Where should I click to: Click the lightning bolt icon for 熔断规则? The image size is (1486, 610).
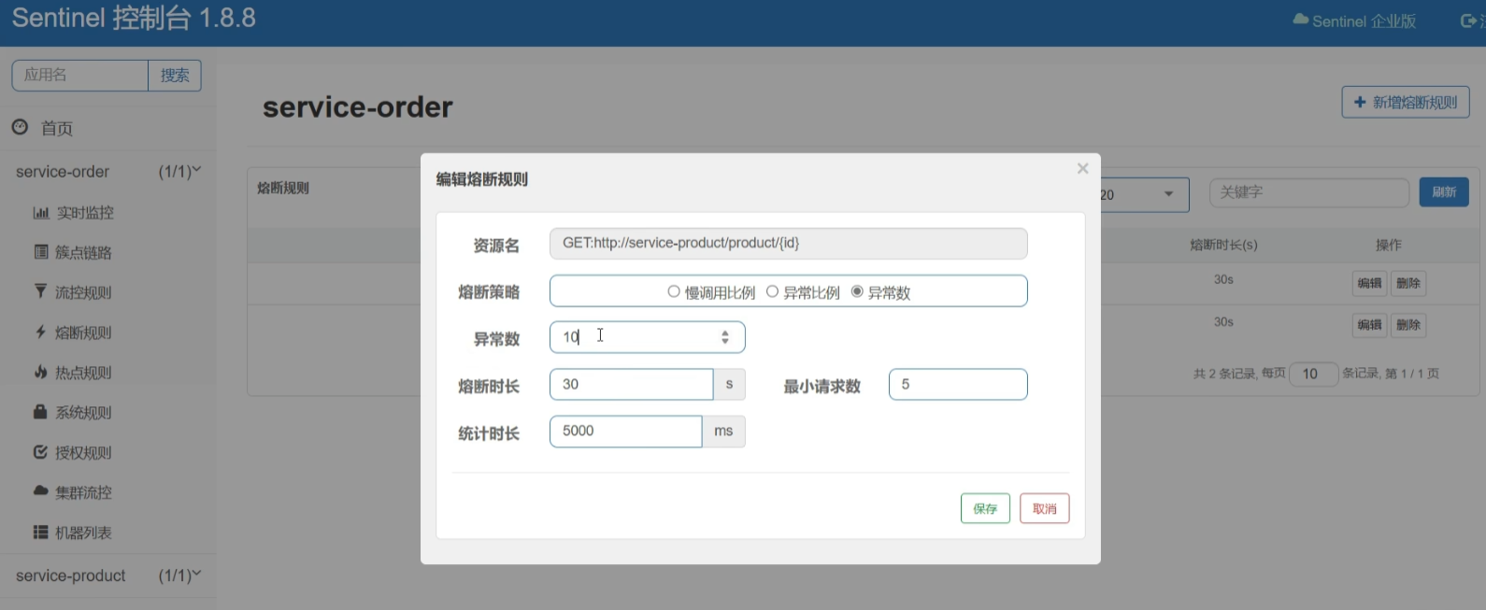40,332
